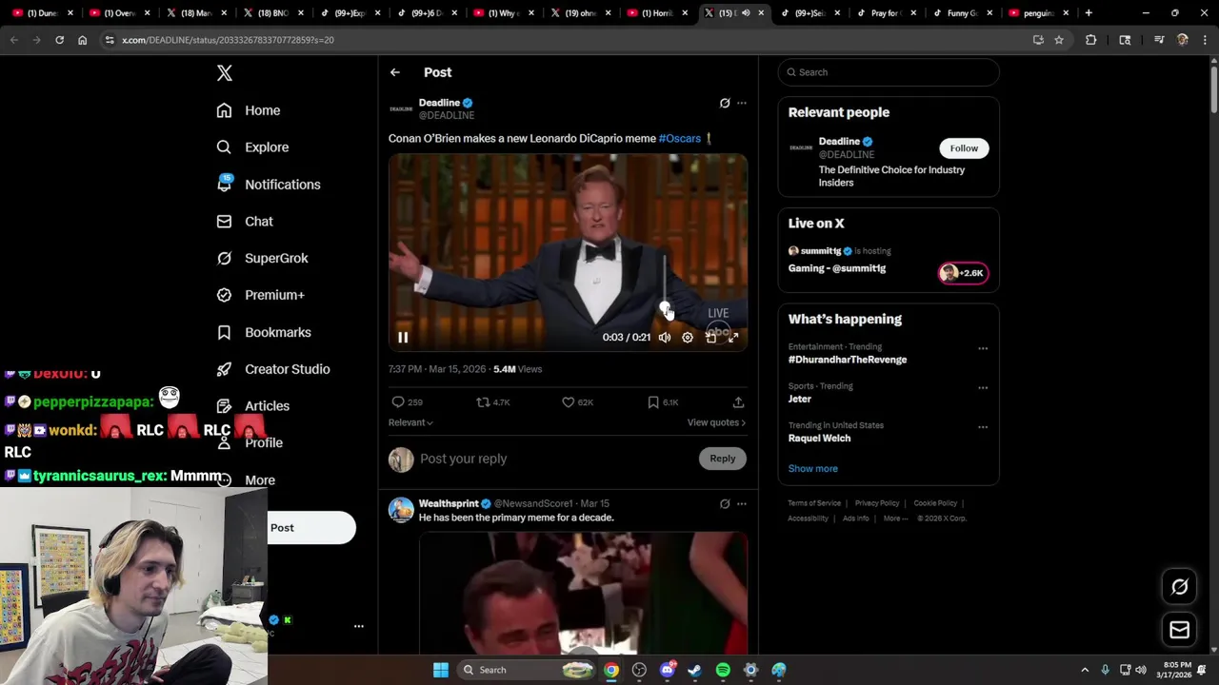Open a new Chrome tab
This screenshot has width=1219, height=685.
click(x=1089, y=13)
